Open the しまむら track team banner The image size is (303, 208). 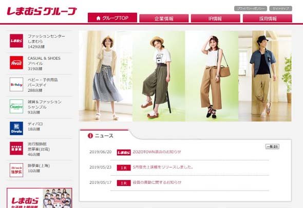click(x=40, y=198)
